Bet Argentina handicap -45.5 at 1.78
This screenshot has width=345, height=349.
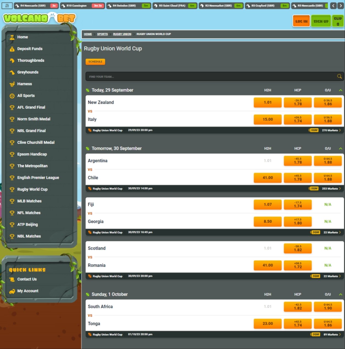[298, 161]
